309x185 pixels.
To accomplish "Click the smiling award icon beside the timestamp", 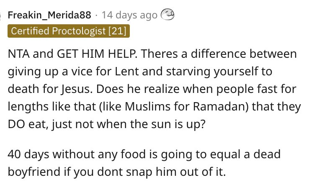I will (x=167, y=14).
